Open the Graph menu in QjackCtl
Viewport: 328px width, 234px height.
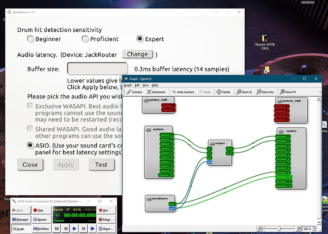point(127,85)
